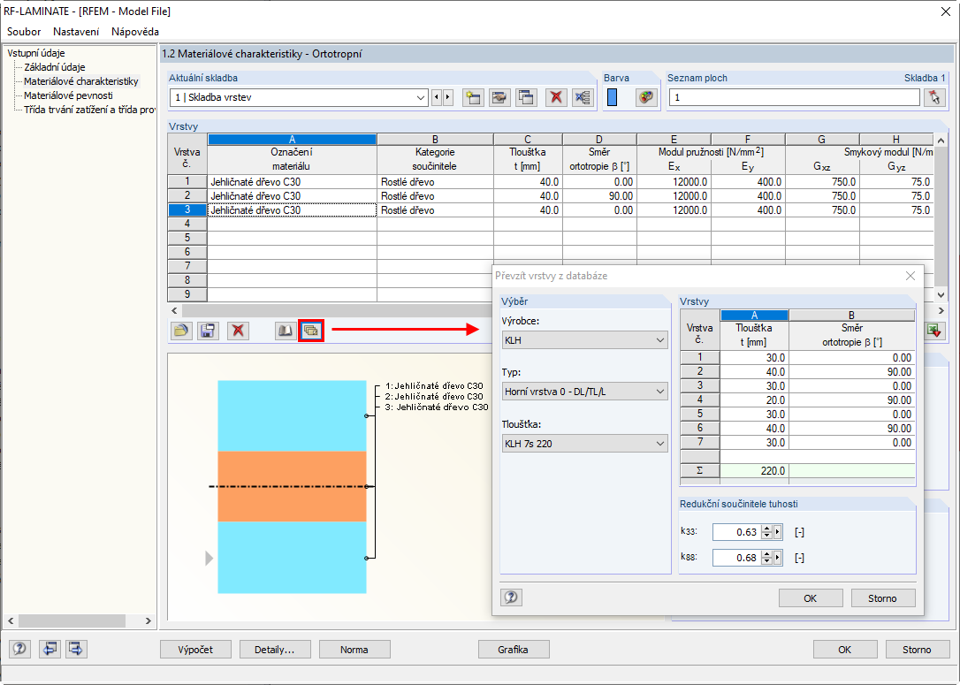Close the Převzít vrstvy z databáze dialog
The height and width of the screenshot is (685, 960).
coord(910,276)
